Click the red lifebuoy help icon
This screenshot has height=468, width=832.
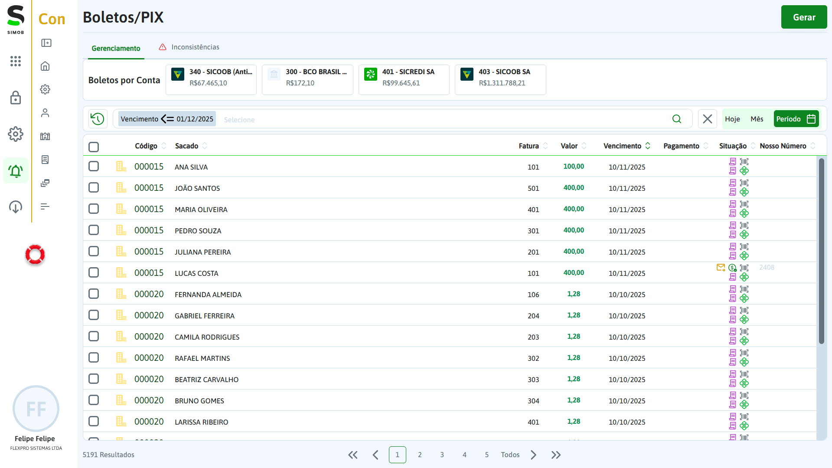coord(35,255)
